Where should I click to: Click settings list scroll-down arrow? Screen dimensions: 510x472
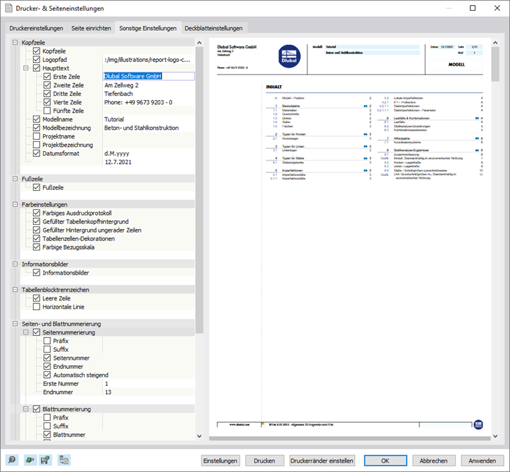[x=199, y=436]
